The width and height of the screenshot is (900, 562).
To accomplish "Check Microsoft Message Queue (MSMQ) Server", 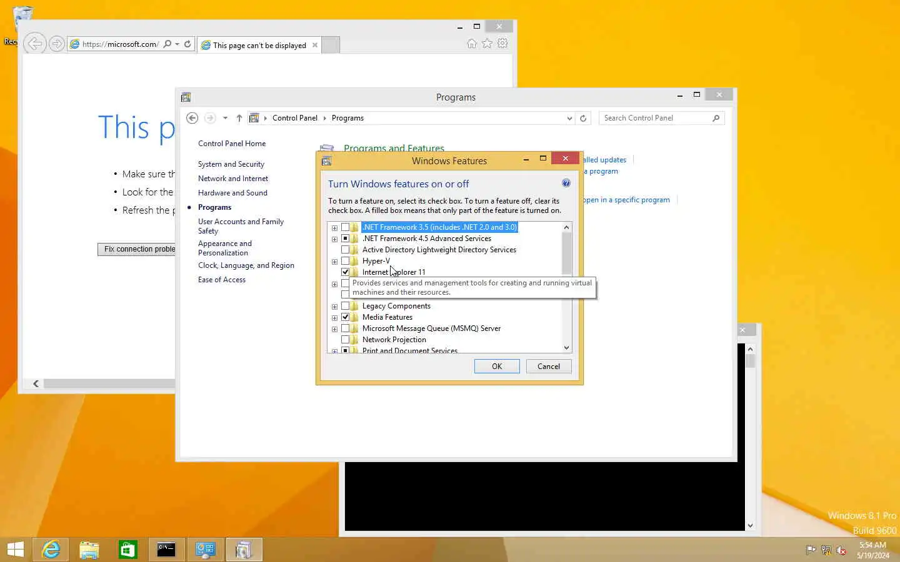I will (345, 328).
